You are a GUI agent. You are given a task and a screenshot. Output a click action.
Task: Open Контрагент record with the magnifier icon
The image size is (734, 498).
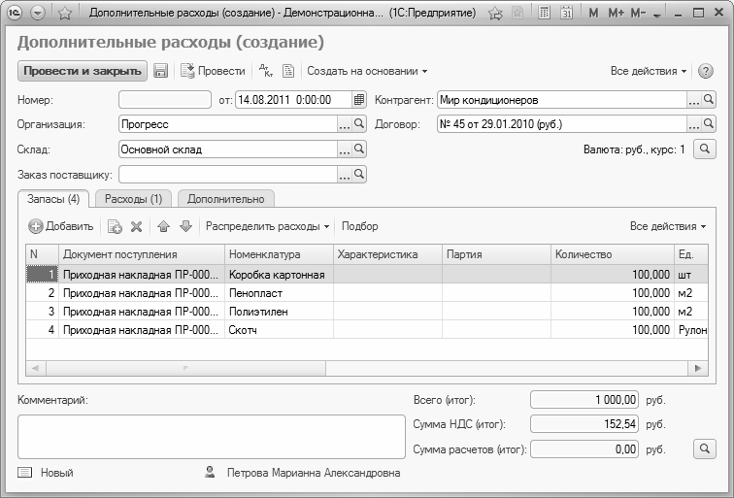[x=709, y=100]
